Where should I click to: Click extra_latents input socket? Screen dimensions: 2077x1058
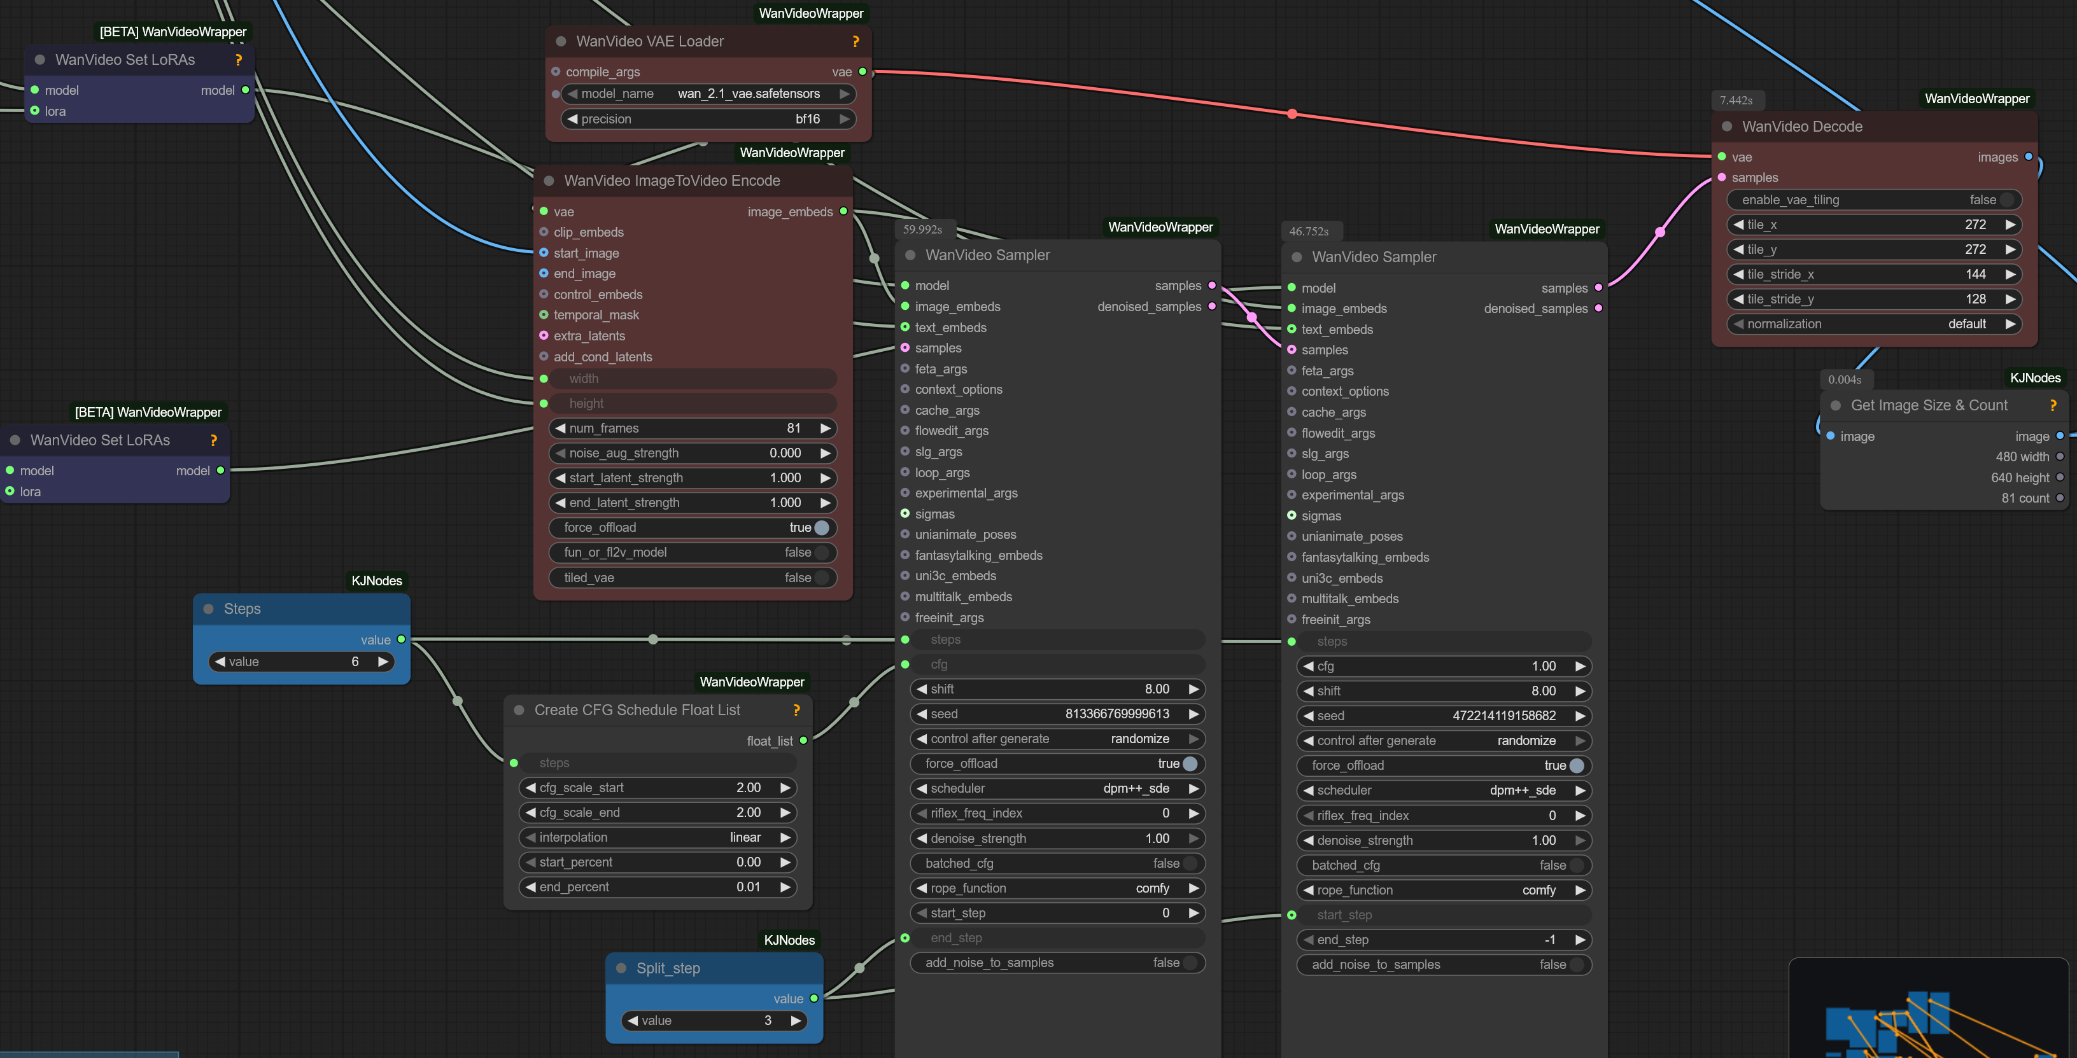coord(544,335)
